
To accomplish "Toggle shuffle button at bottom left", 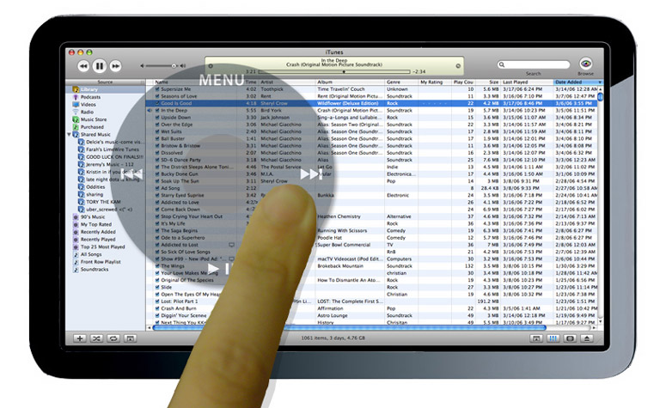I will click(96, 338).
